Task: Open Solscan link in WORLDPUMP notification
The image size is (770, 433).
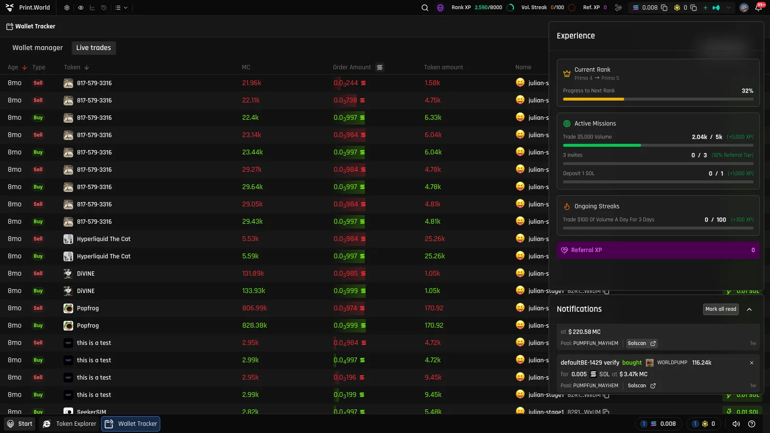Action: click(x=642, y=386)
